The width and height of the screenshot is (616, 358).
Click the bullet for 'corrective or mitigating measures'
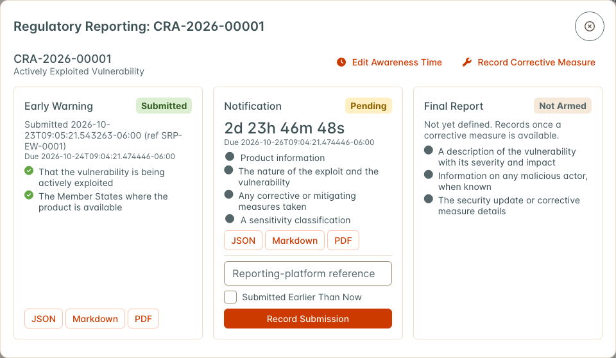tap(228, 194)
